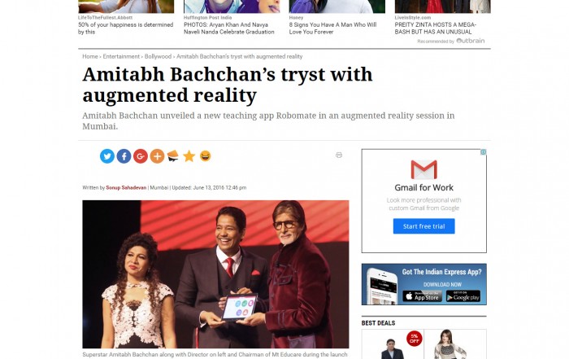Image resolution: width=569 pixels, height=359 pixels.
Task: Get the app on Google Play badge
Action: coord(463,296)
